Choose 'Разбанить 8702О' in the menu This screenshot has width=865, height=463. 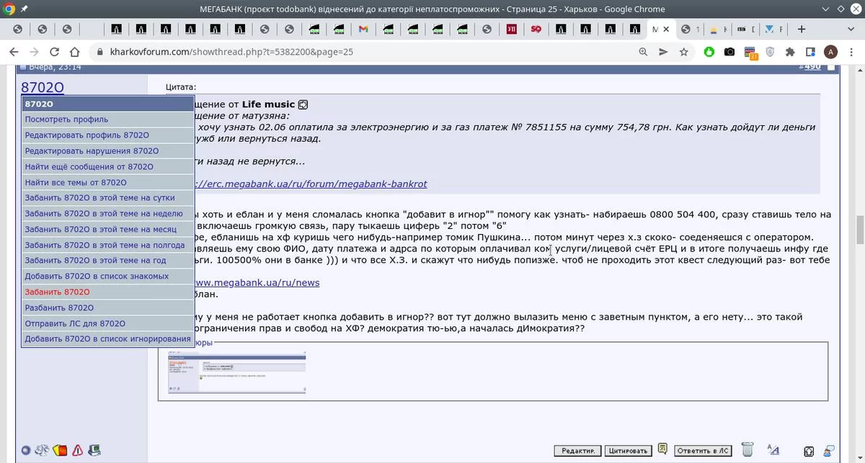point(108,308)
